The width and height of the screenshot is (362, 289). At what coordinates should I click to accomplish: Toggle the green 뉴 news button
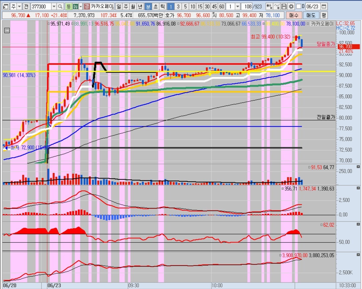click(75, 6)
